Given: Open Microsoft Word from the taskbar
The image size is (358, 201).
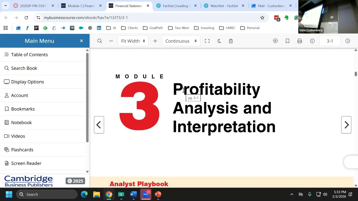Looking at the screenshot, I should (x=133, y=194).
